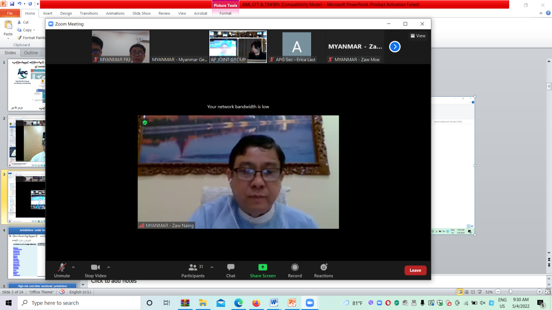Open the Participants panel in Zoom
Screen dimensions: 552x310
pos(193,270)
